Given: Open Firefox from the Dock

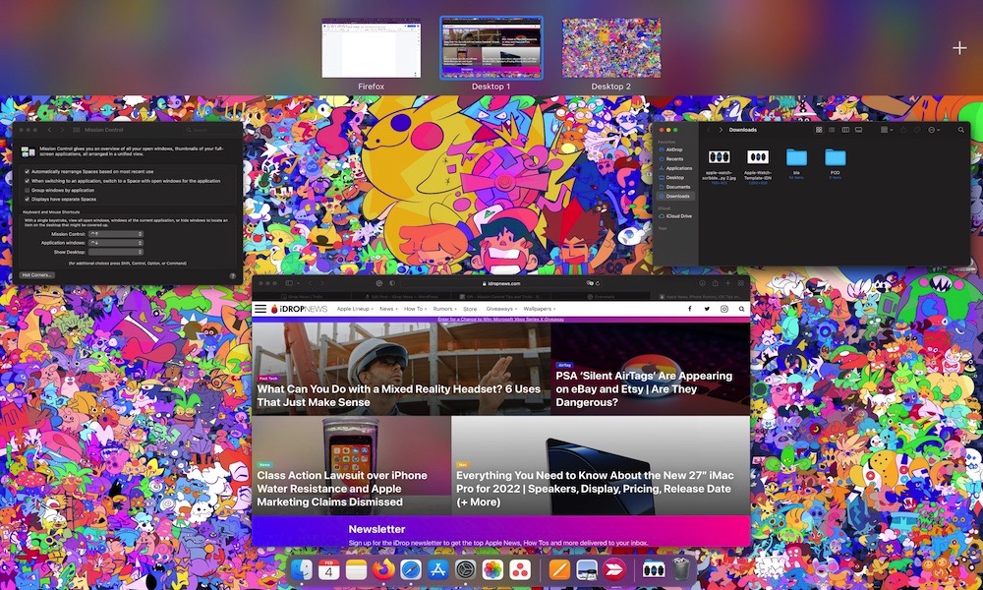Looking at the screenshot, I should pyautogui.click(x=383, y=569).
